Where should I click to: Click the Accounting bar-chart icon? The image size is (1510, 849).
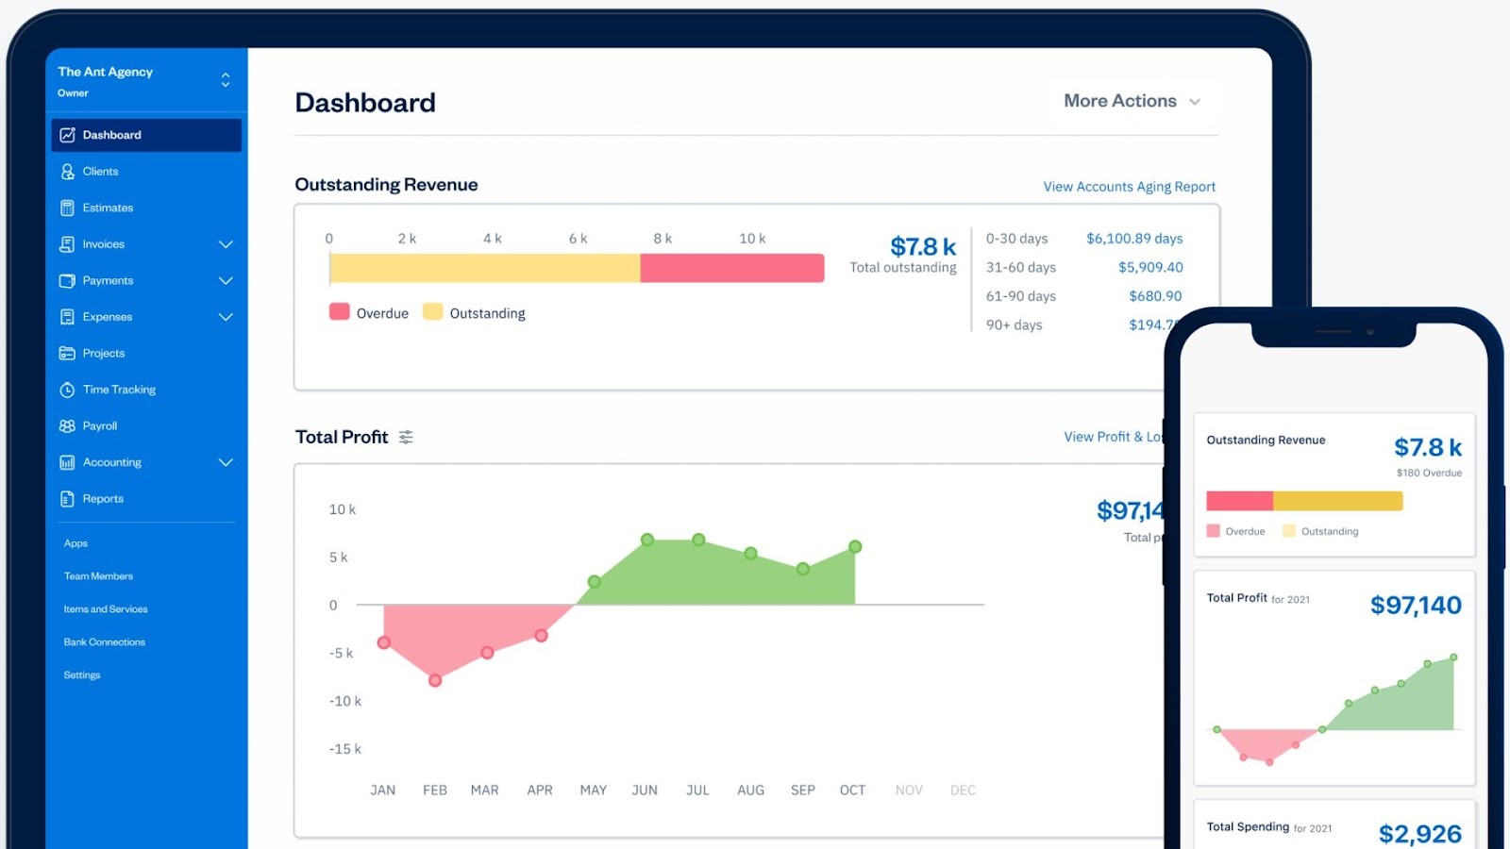tap(66, 462)
